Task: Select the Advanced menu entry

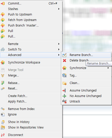Action: 31,55
